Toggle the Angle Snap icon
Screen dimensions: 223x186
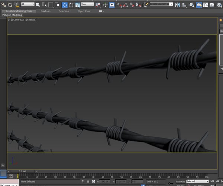[x=125, y=5]
